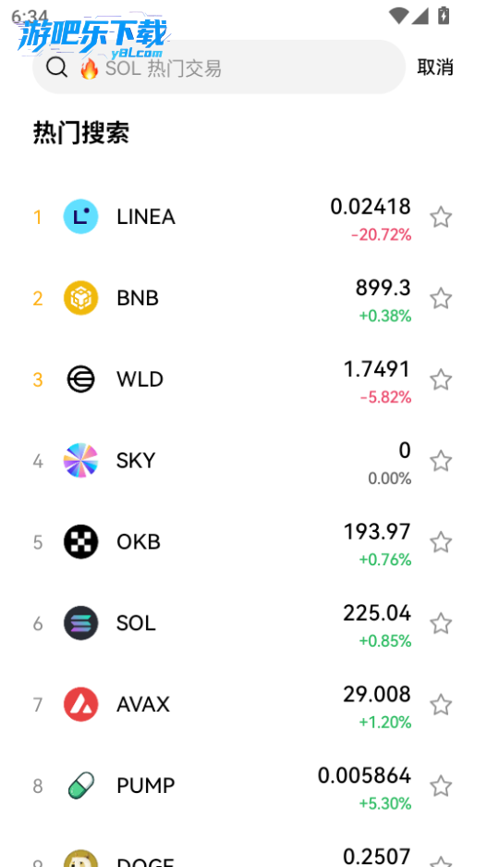
Task: Toggle the OKB favorite star
Action: click(x=441, y=542)
